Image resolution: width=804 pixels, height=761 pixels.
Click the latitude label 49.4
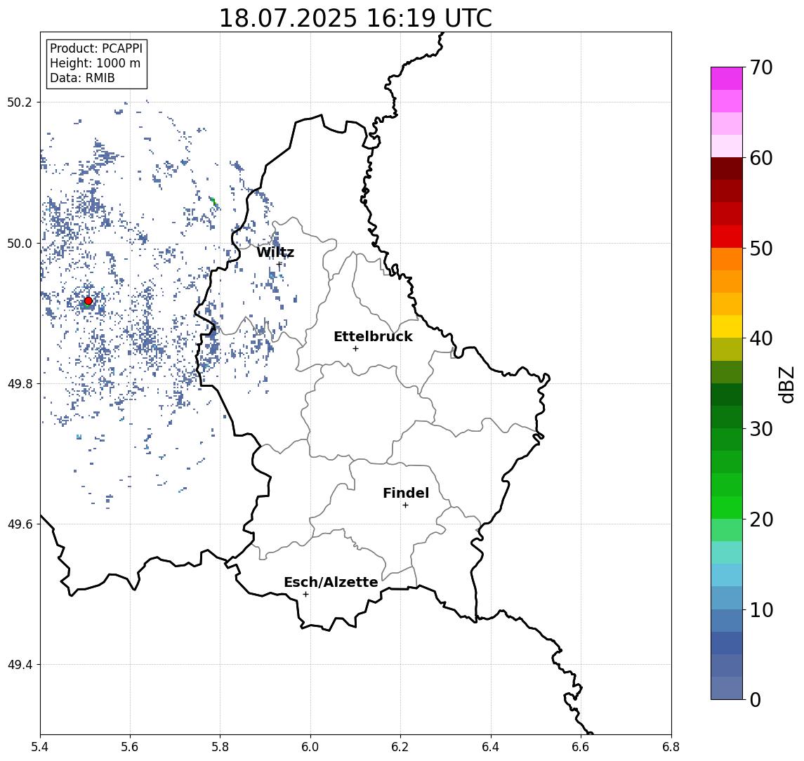pyautogui.click(x=20, y=665)
